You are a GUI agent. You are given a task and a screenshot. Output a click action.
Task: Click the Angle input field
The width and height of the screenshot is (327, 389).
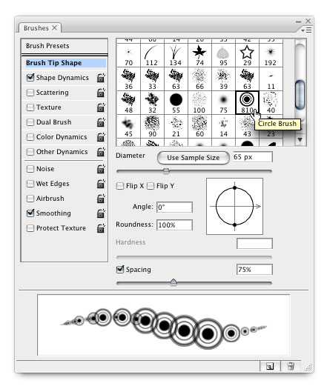click(x=174, y=207)
